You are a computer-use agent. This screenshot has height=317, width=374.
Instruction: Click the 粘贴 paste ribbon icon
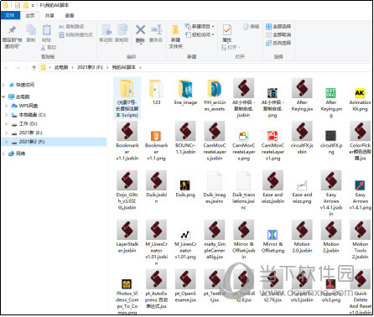click(46, 29)
